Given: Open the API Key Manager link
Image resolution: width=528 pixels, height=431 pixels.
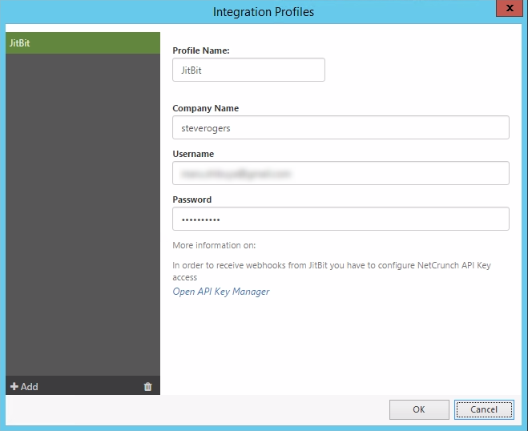Looking at the screenshot, I should point(221,292).
